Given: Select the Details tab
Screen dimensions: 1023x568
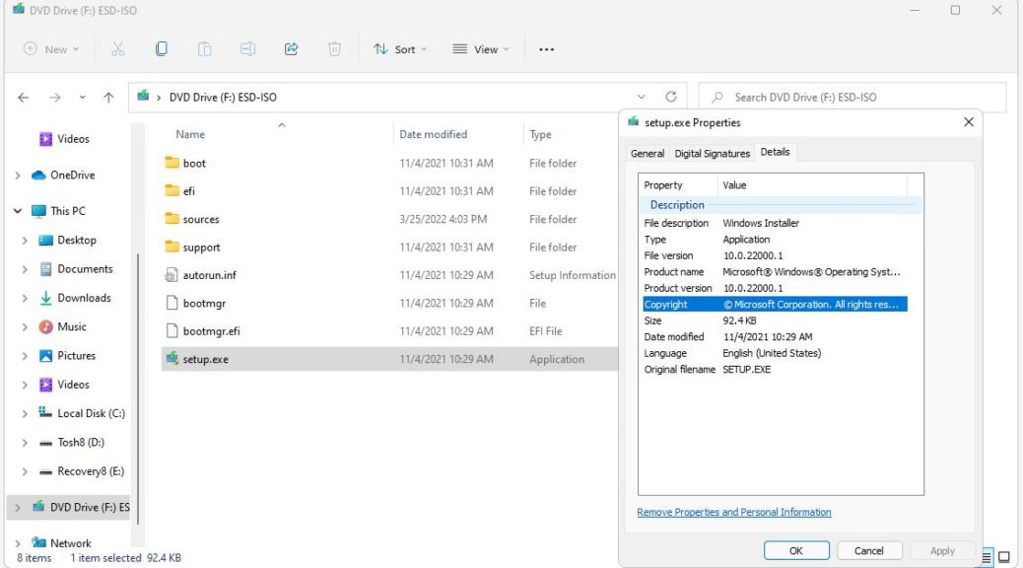Looking at the screenshot, I should [x=775, y=152].
